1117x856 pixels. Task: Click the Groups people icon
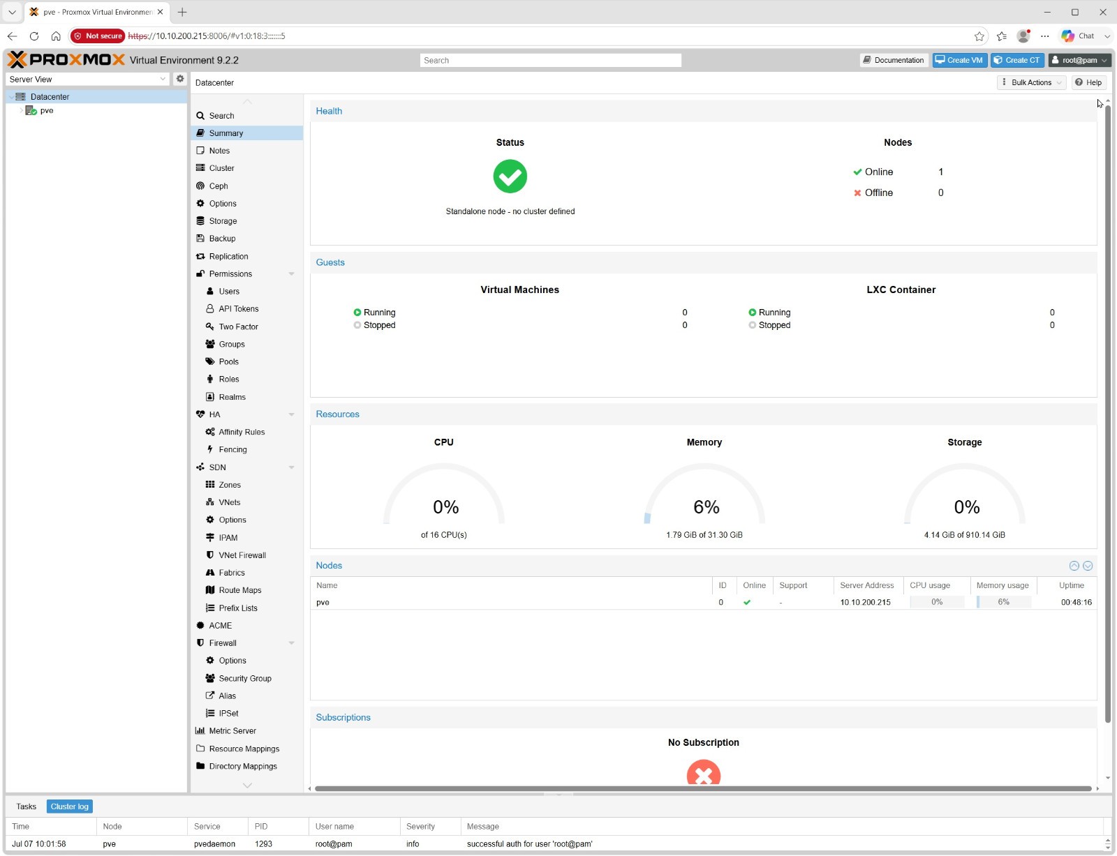pyautogui.click(x=210, y=344)
